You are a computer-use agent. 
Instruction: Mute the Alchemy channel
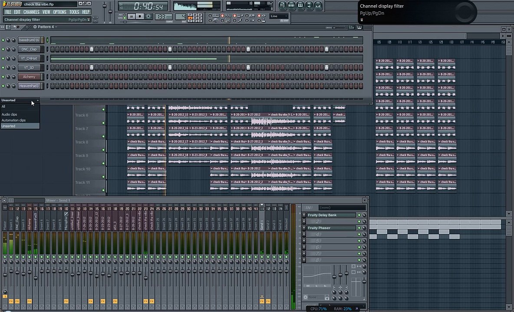click(x=3, y=77)
